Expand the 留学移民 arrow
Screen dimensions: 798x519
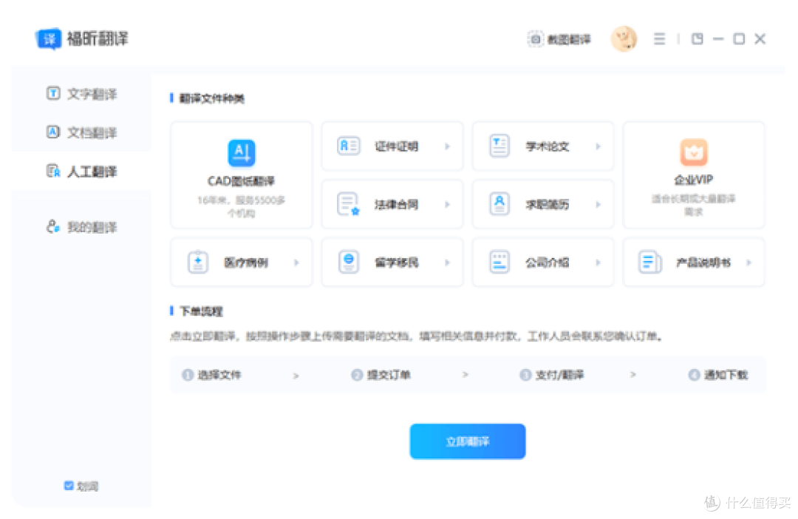point(447,262)
